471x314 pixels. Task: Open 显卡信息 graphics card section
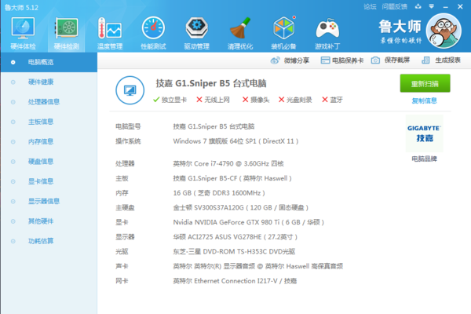pos(41,181)
